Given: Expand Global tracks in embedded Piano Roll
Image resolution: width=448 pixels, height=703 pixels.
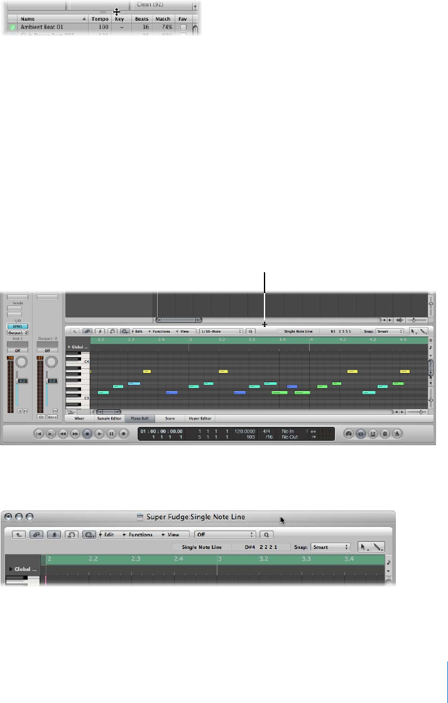Looking at the screenshot, I should 69,347.
